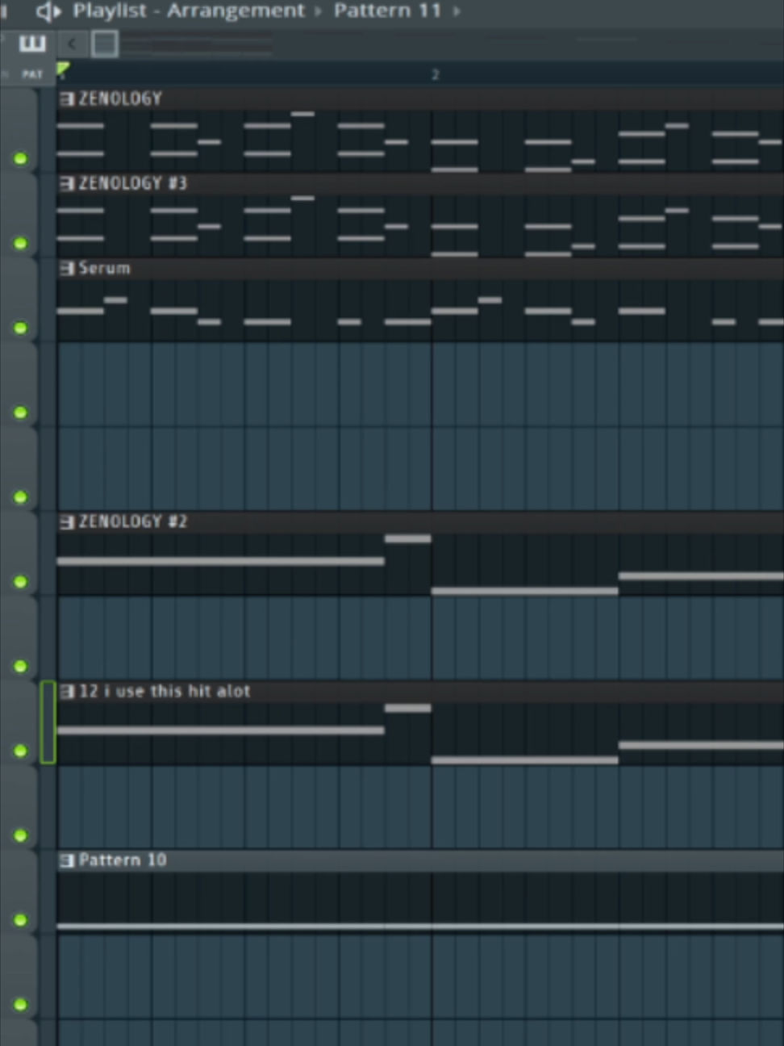Image resolution: width=784 pixels, height=1046 pixels.
Task: Toggle mute LED on the Pattern 10 track
Action: click(21, 920)
